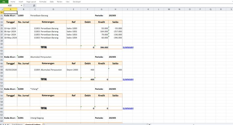This screenshot has height=125, width=233.
Task: Click the Kode Akun value 11003
Action: 20,15
